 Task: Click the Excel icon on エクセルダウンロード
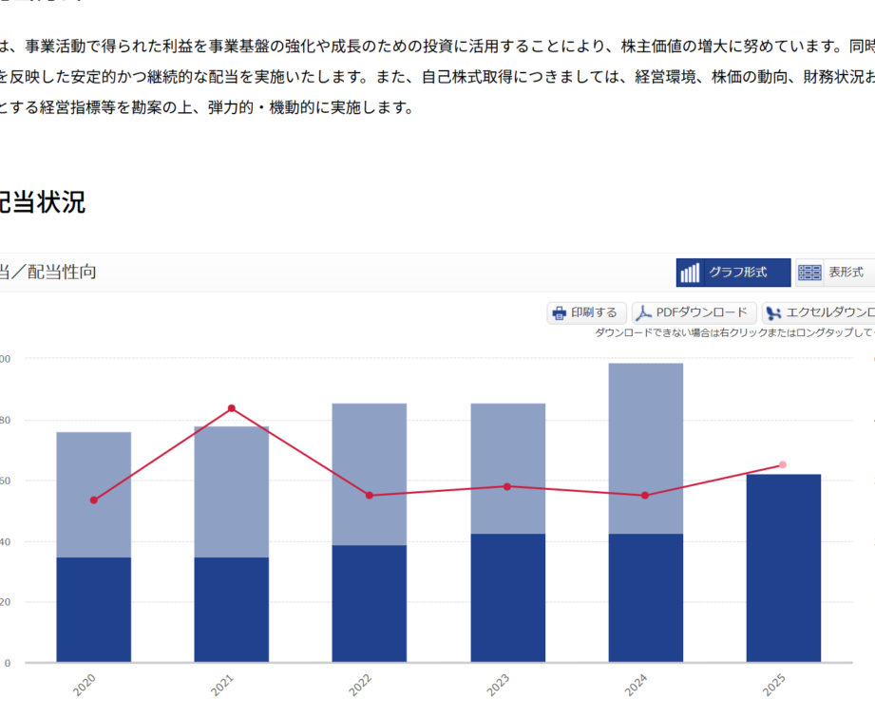pos(774,313)
